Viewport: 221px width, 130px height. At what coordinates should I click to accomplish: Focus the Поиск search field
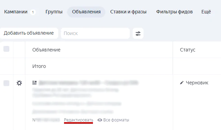pyautogui.click(x=95, y=33)
